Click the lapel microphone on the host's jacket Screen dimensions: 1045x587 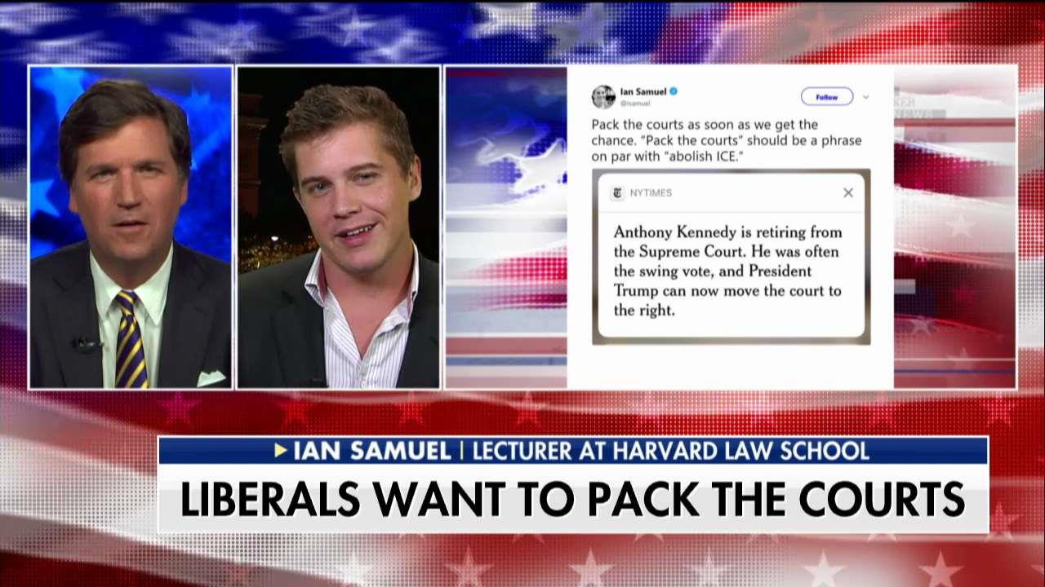pyautogui.click(x=86, y=344)
